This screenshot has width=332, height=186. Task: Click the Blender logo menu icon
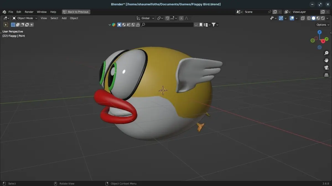point(4,12)
